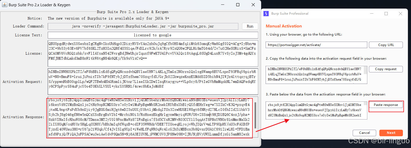Click the 'Activation Response:' label
Image resolution: width=411 pixels, height=148 pixels.
point(23,117)
